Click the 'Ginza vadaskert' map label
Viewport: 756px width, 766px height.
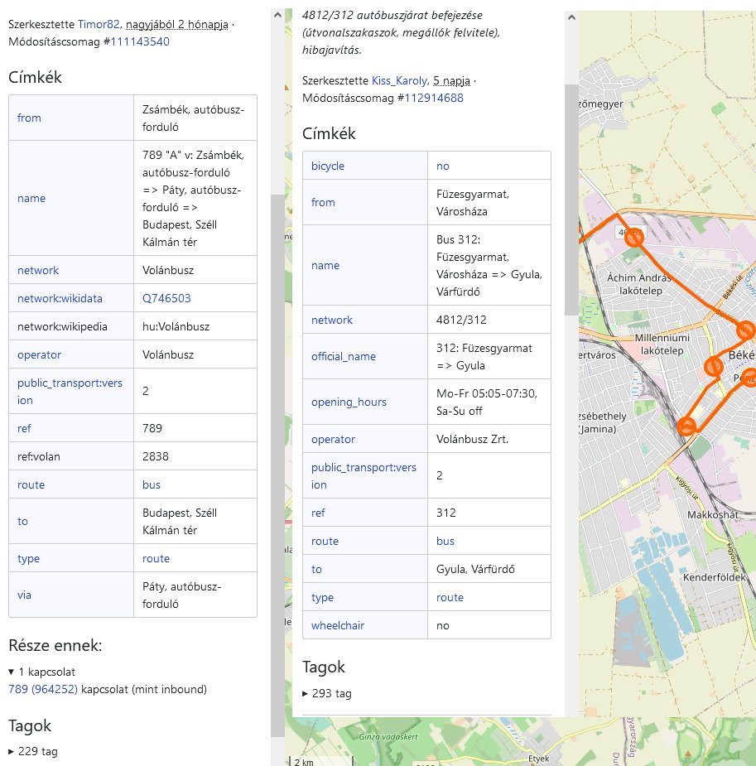pyautogui.click(x=388, y=737)
